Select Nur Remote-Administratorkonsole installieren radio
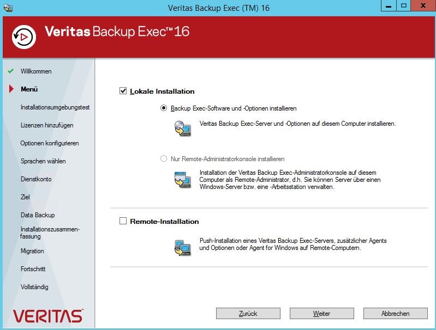The image size is (436, 330). (164, 158)
